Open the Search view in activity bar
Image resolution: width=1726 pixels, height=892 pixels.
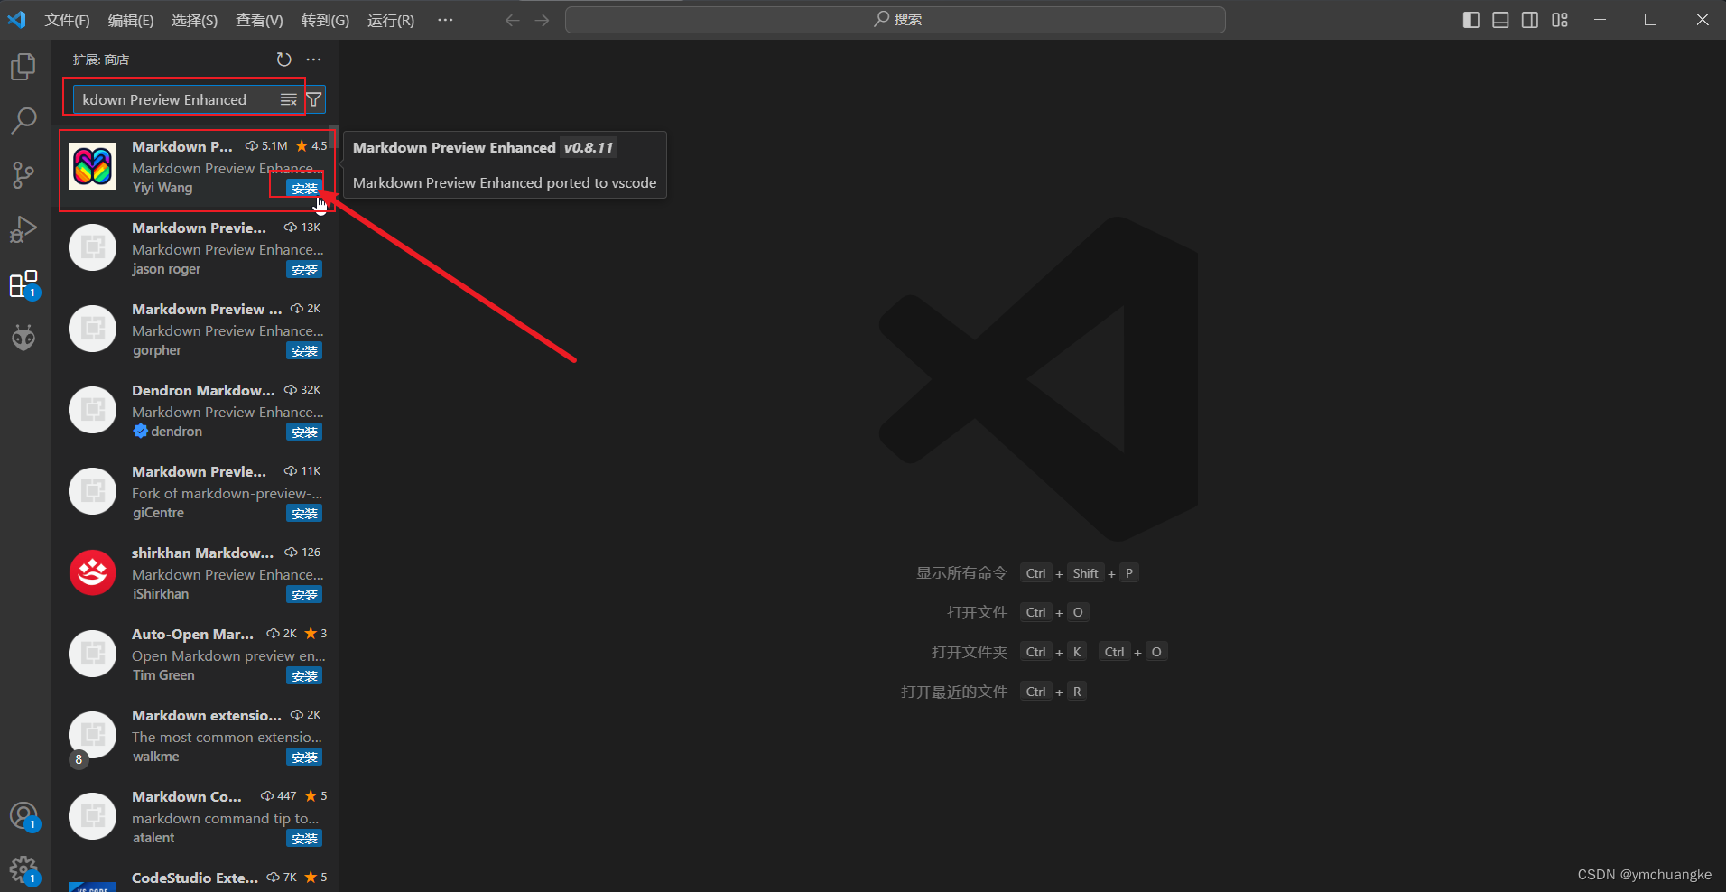(x=23, y=121)
